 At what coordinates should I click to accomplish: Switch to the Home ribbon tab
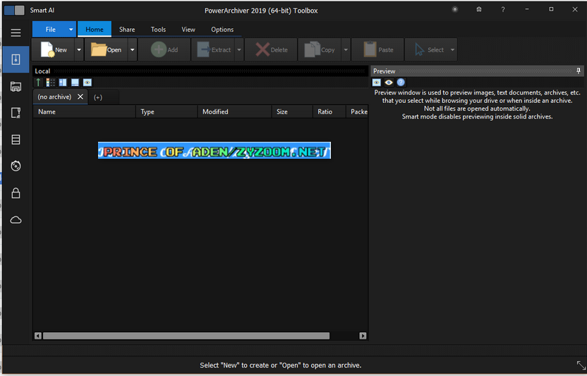pyautogui.click(x=95, y=29)
